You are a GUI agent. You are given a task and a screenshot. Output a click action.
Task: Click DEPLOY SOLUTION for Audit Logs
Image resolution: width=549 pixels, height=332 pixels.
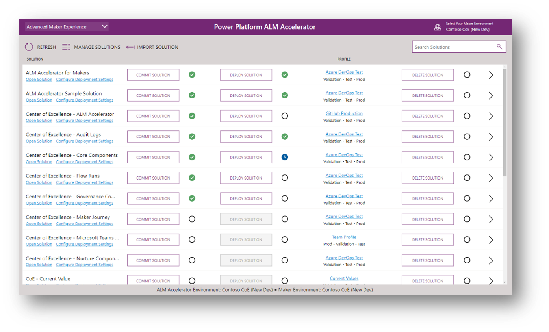pyautogui.click(x=246, y=136)
